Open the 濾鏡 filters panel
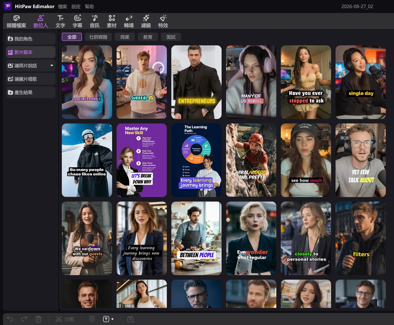The image size is (394, 325). 146,21
